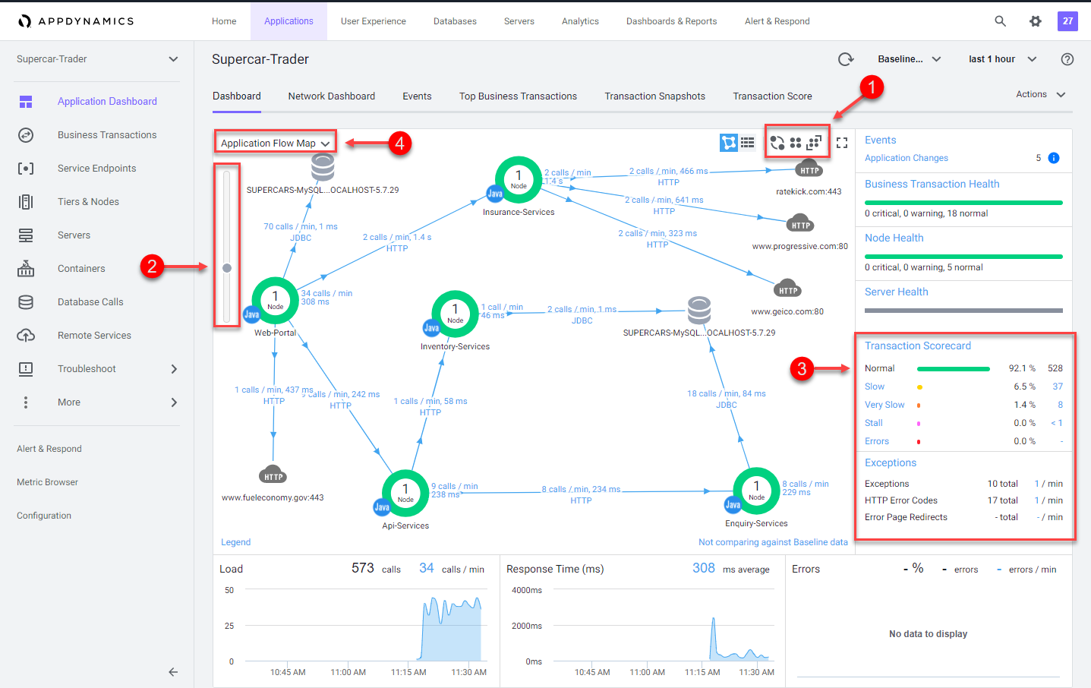Select the Insurance-Services node circle
This screenshot has height=688, width=1091.
tap(519, 180)
